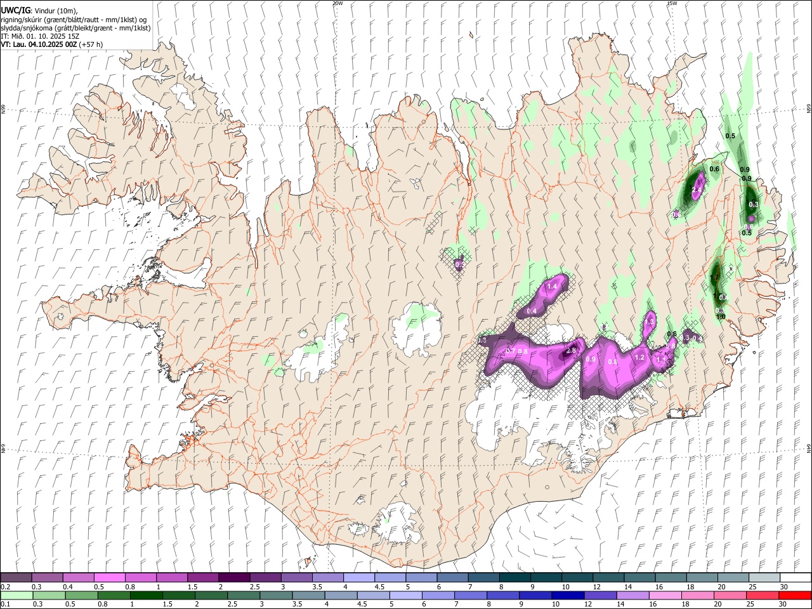
Task: Click the 20W longitude label
Action: (x=337, y=3)
